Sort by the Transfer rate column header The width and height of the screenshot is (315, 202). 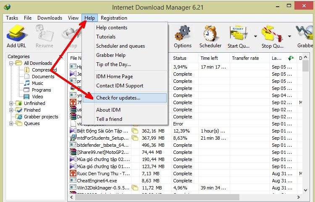[x=249, y=58]
